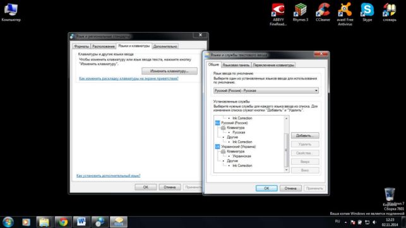
Task: Select Клавиатура under Украинский (Украина)
Action: tap(236, 152)
